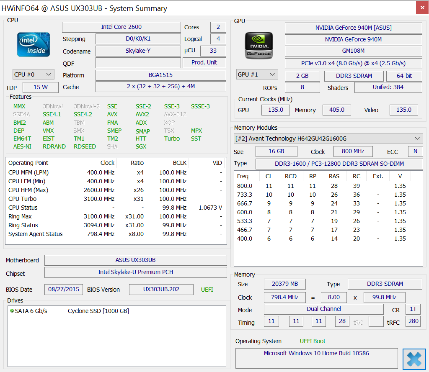Click the Microsoft Windows 10 Home Build 10586 field
Viewport: 429px width, 372px height.
point(317,358)
